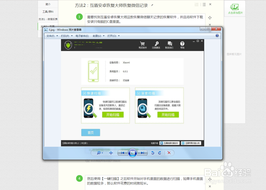Apply numbered list in the article toolbar
Screen dimensions: 266x190
[196, 4]
